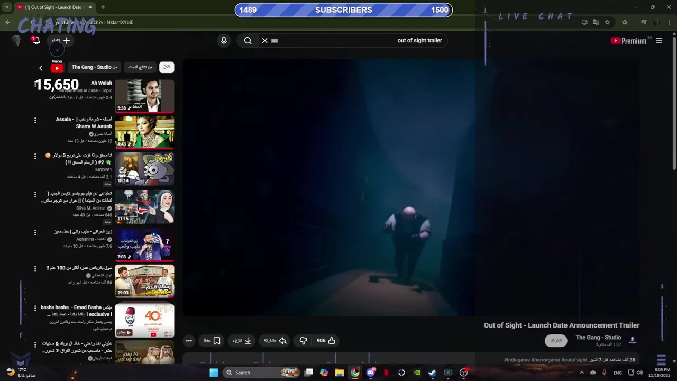Screen dimensions: 677x381
Task: Open options menu for MODY81 video
Action: (x=35, y=157)
